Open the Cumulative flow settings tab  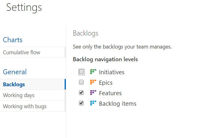click(33, 52)
